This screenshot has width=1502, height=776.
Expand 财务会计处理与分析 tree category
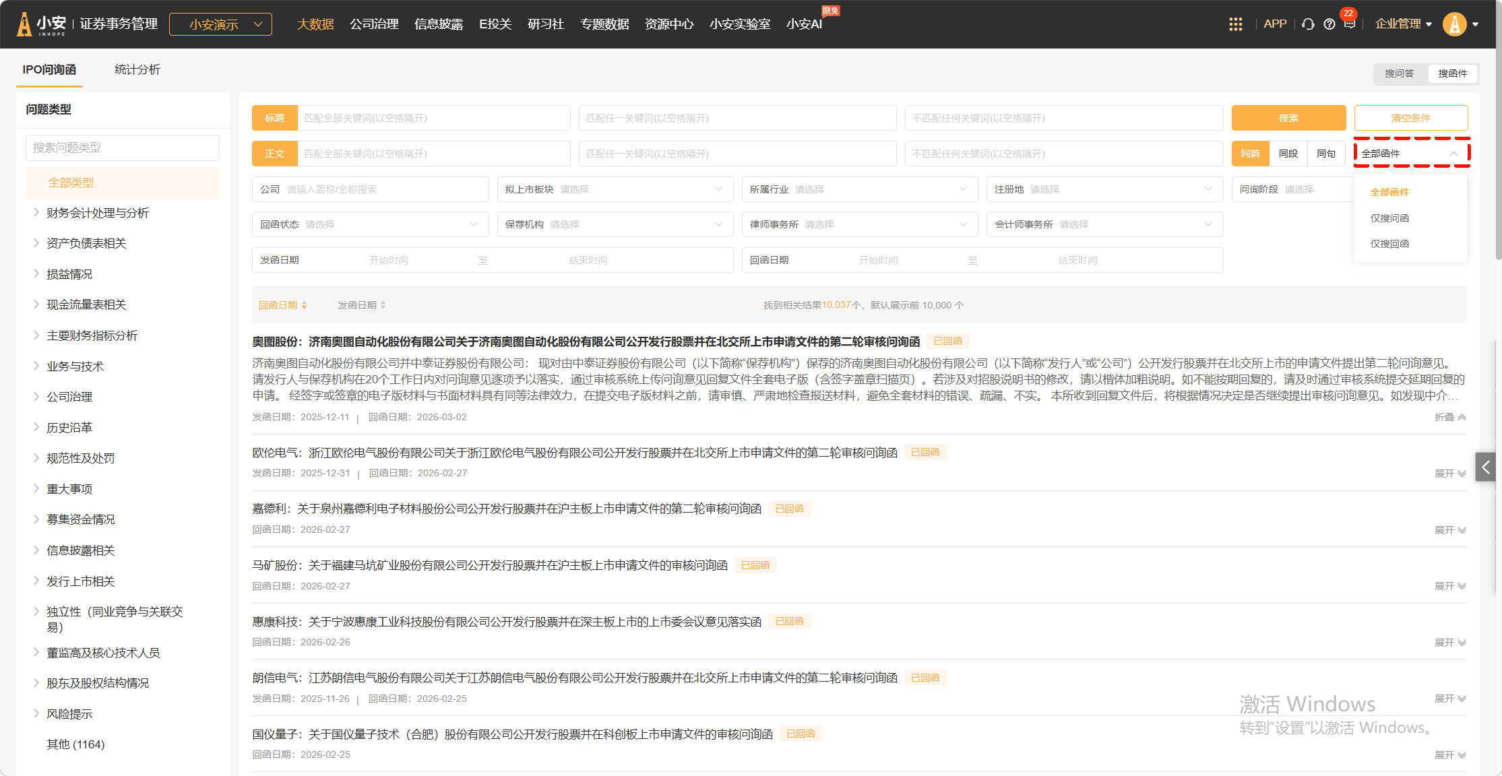36,213
